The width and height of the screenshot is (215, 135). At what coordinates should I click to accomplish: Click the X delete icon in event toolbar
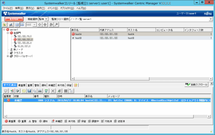(x=53, y=91)
